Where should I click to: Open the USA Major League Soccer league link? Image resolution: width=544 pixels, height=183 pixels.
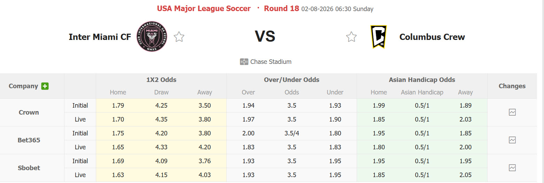click(204, 9)
